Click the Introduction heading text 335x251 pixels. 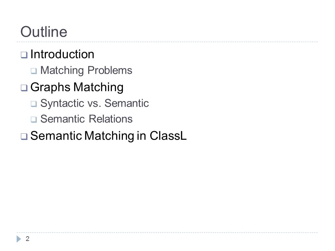[62, 54]
